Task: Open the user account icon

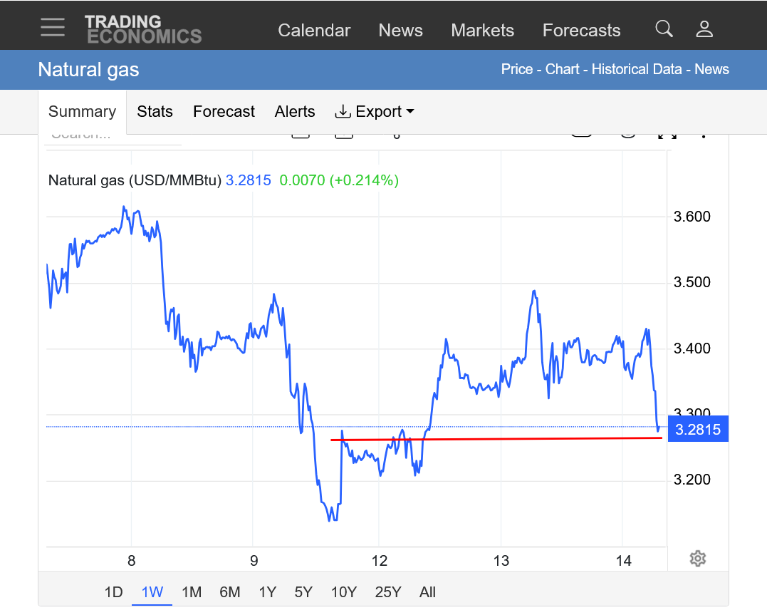Action: [704, 29]
